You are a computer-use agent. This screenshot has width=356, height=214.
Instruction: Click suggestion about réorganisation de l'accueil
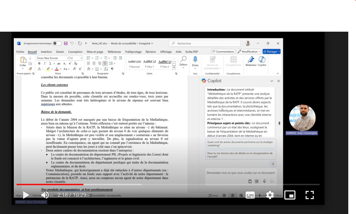tap(241, 155)
